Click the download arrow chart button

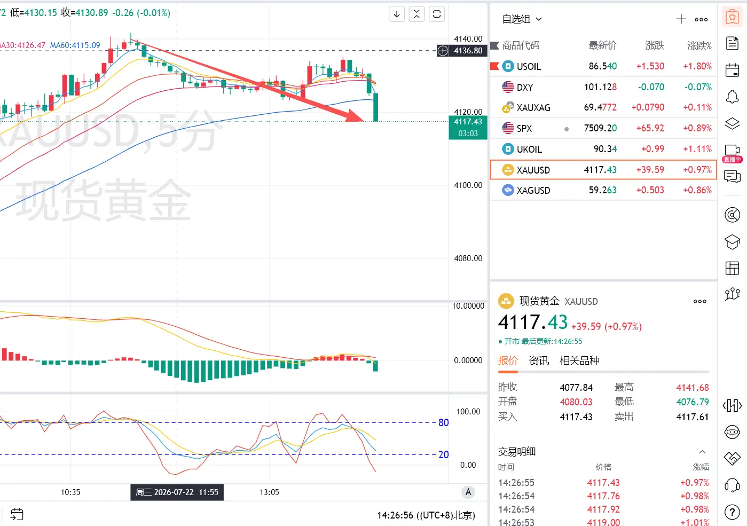tap(397, 14)
